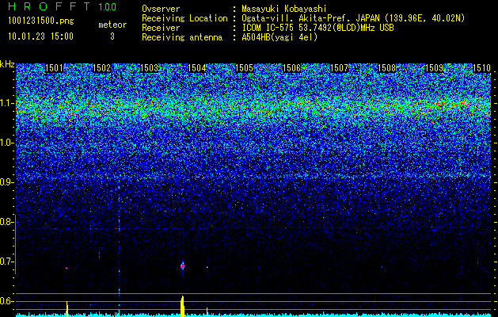
Task: Click the Receiving Location text Ogata-vill. Akita-Pref.
Action: (296, 18)
